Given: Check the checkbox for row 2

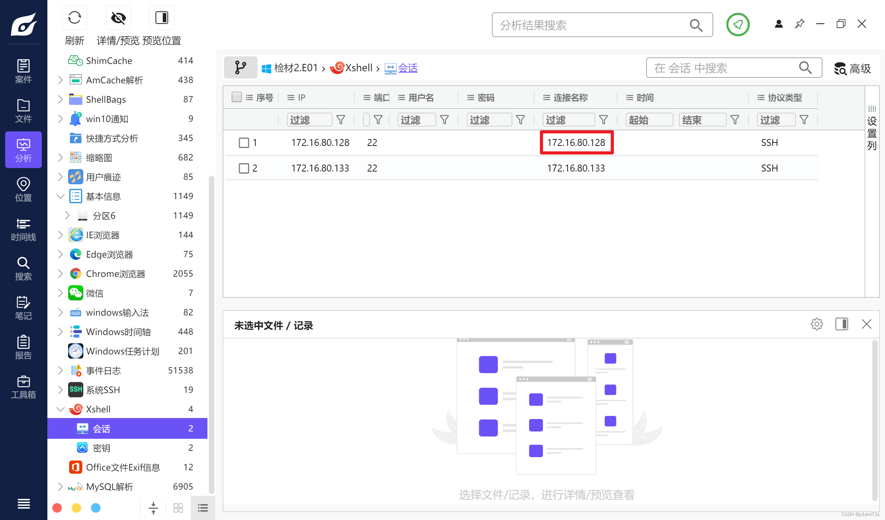Looking at the screenshot, I should (x=244, y=168).
